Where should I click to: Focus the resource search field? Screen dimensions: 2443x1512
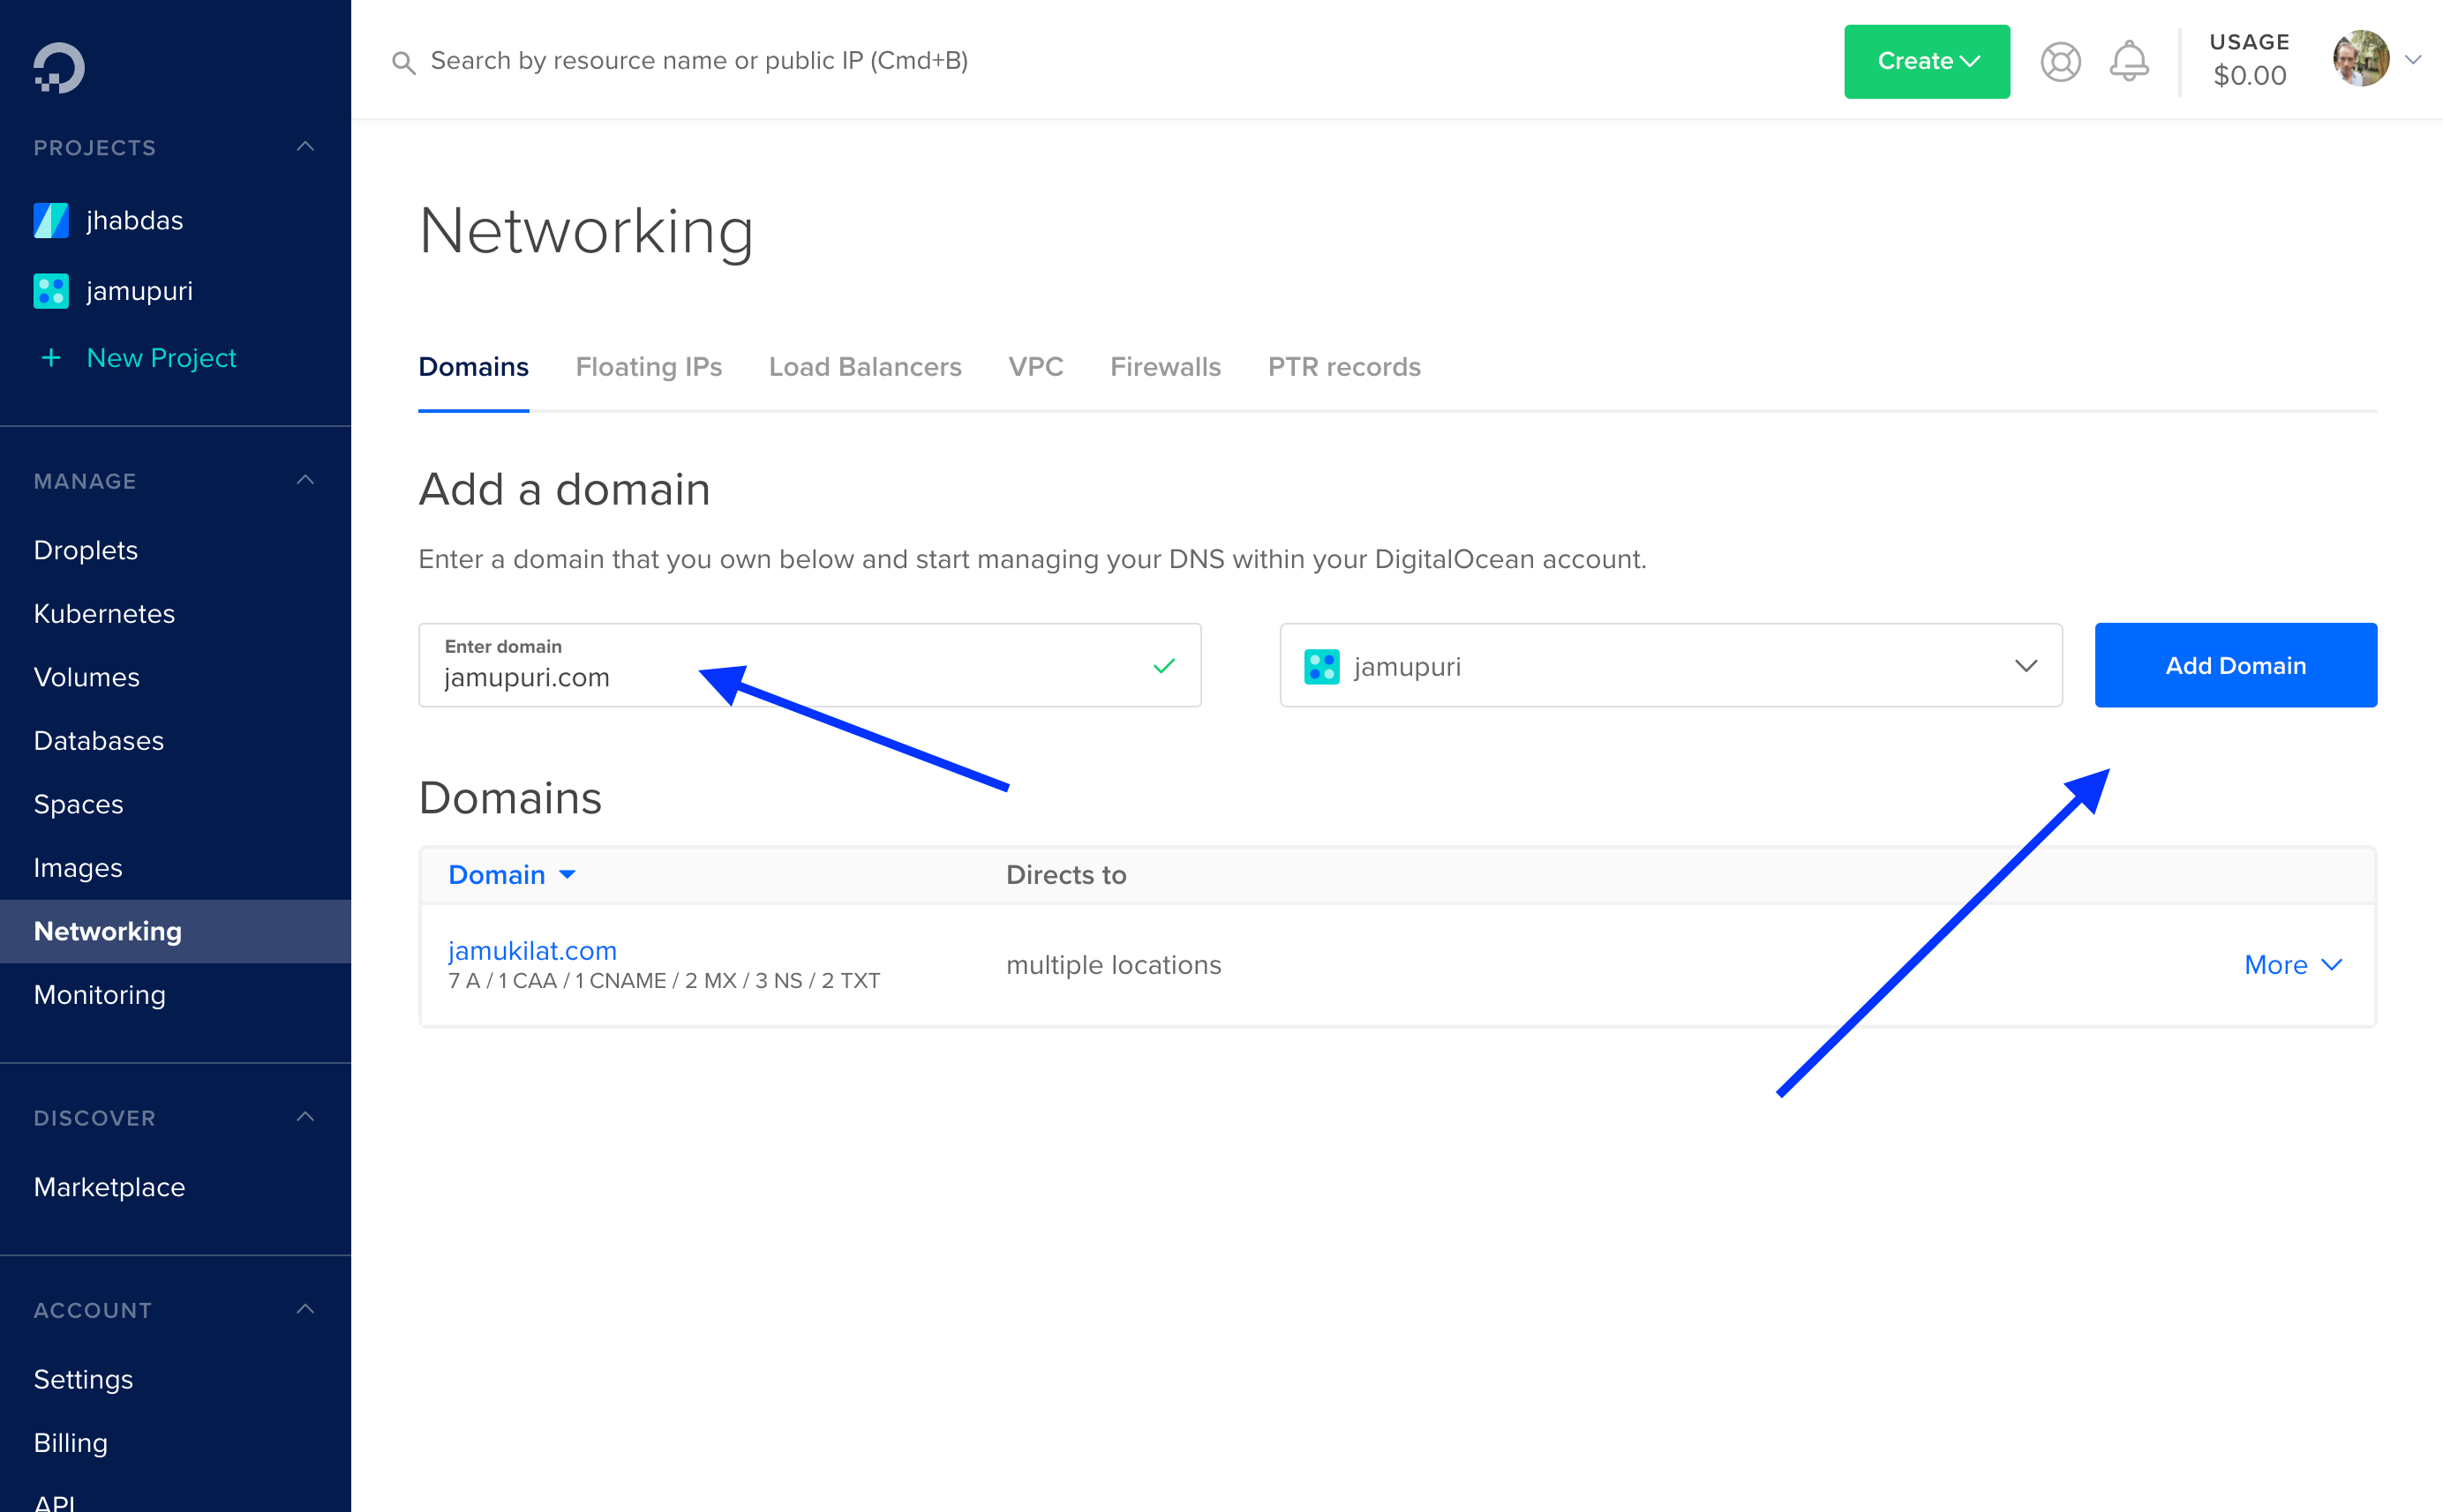click(699, 62)
